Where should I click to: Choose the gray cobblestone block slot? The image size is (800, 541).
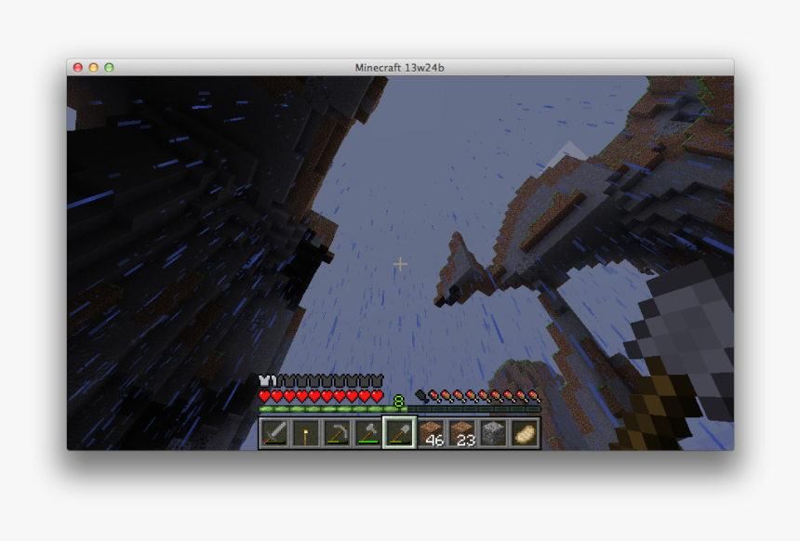point(493,433)
